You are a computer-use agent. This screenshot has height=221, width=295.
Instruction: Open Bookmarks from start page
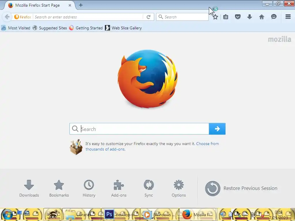click(x=59, y=188)
